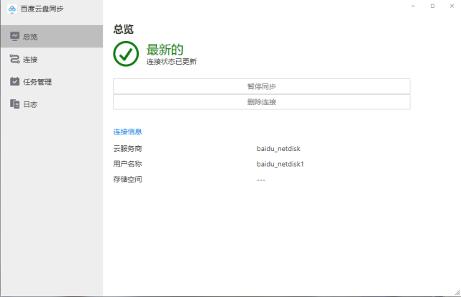The height and width of the screenshot is (297, 461).
Task: Click the 任务管理 checklist icon
Action: pyautogui.click(x=14, y=81)
